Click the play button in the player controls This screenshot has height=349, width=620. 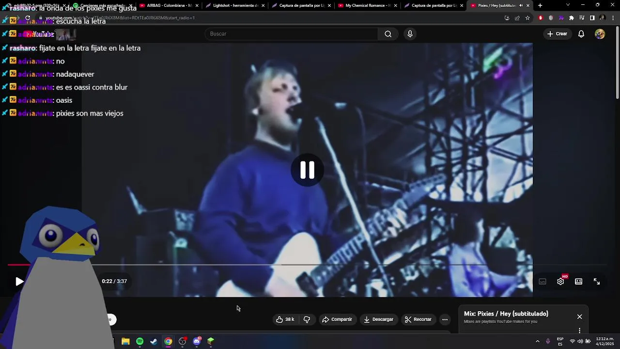[x=19, y=282]
